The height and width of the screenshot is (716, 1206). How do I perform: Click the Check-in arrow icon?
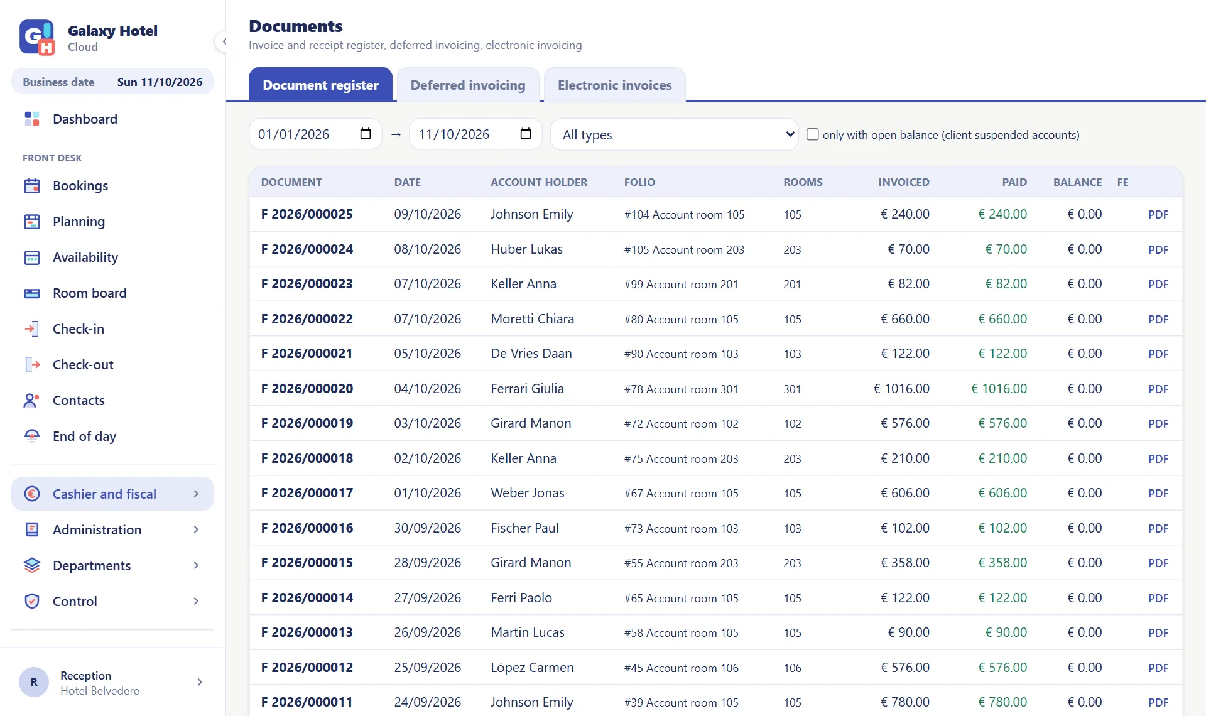pyautogui.click(x=32, y=329)
